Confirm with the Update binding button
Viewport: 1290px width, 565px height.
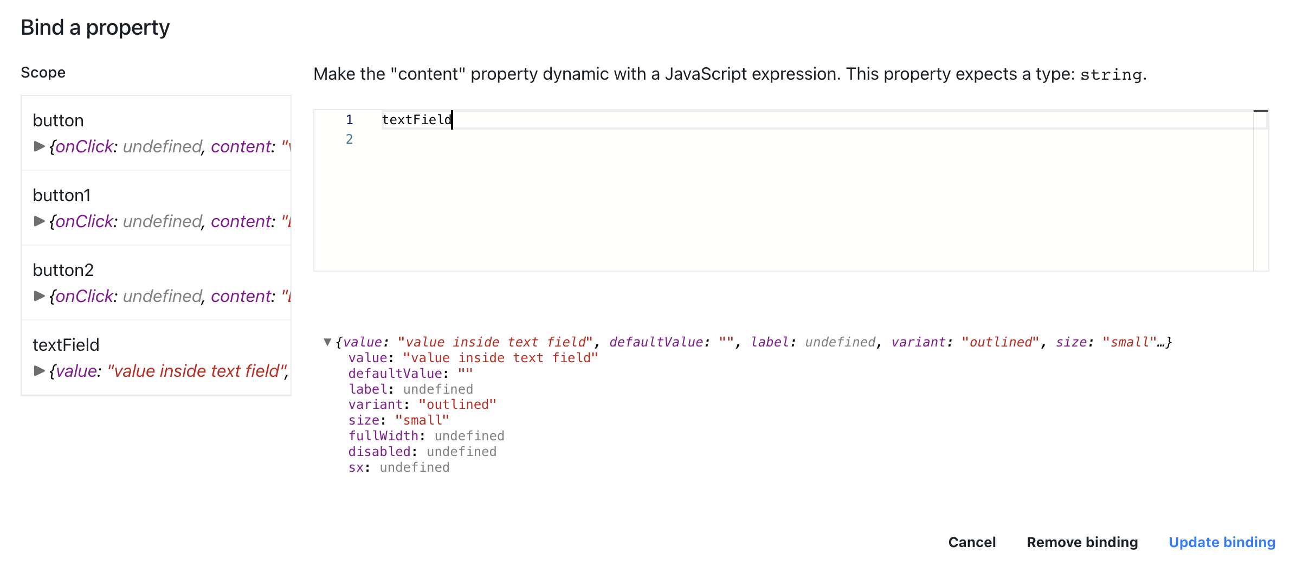[x=1221, y=542]
